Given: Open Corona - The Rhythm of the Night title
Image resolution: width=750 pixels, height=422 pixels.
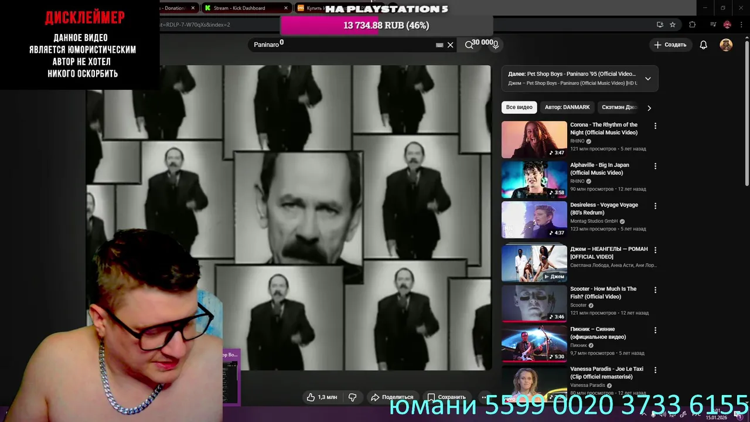Looking at the screenshot, I should tap(604, 128).
